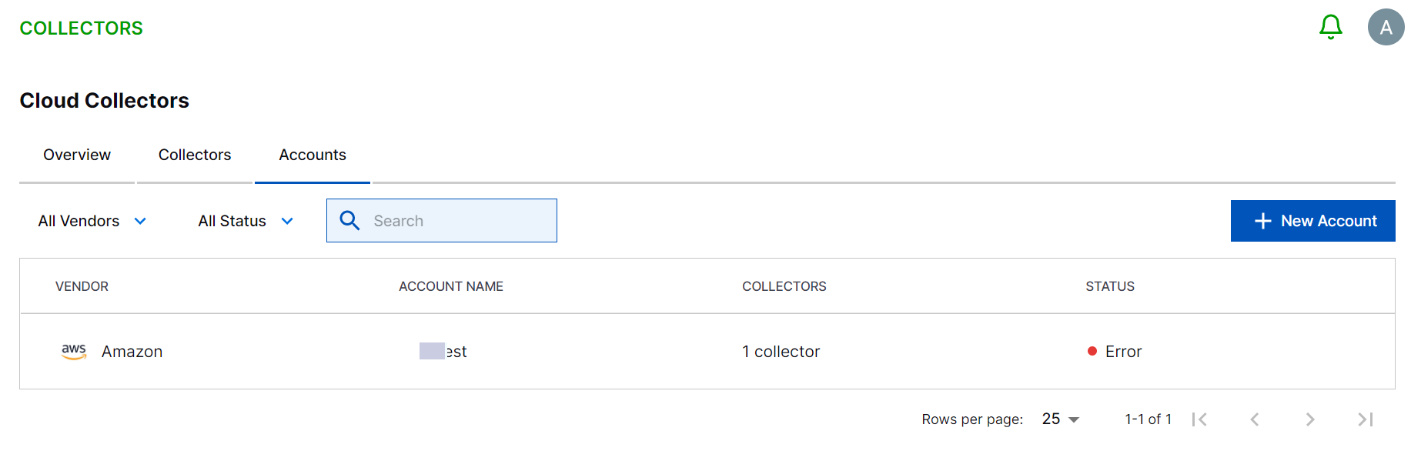
Task: Open the Collectors tab
Action: pos(195,155)
